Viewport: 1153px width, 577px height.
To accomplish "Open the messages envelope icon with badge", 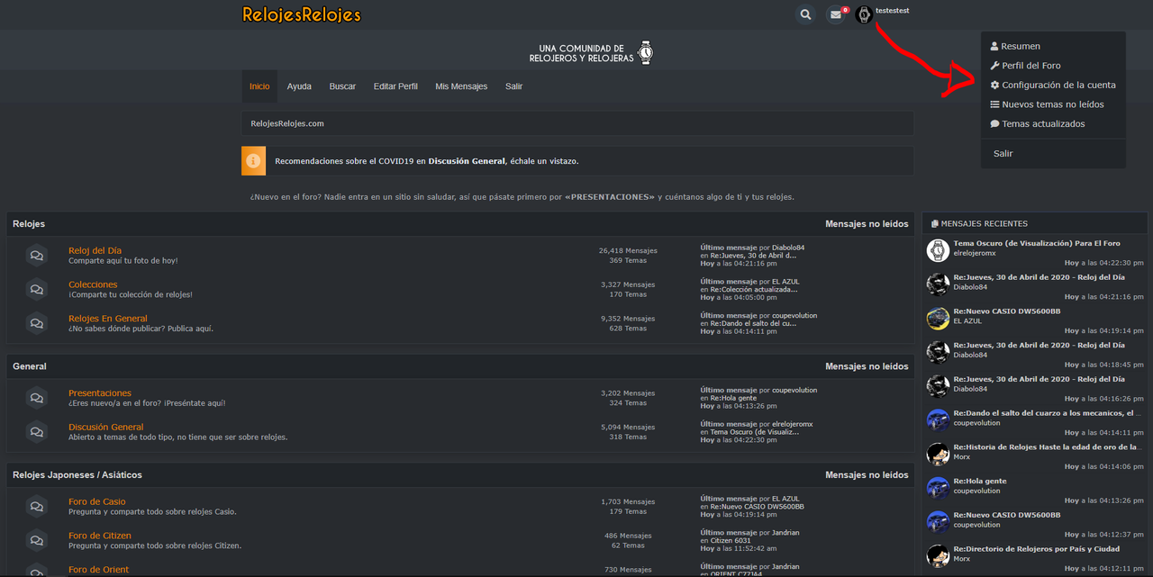I will pyautogui.click(x=837, y=14).
